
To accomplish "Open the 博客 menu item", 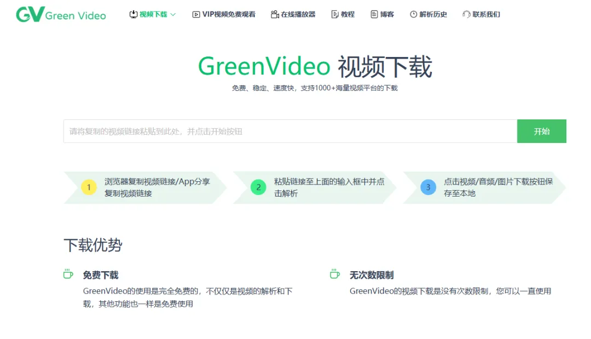I will (x=387, y=14).
